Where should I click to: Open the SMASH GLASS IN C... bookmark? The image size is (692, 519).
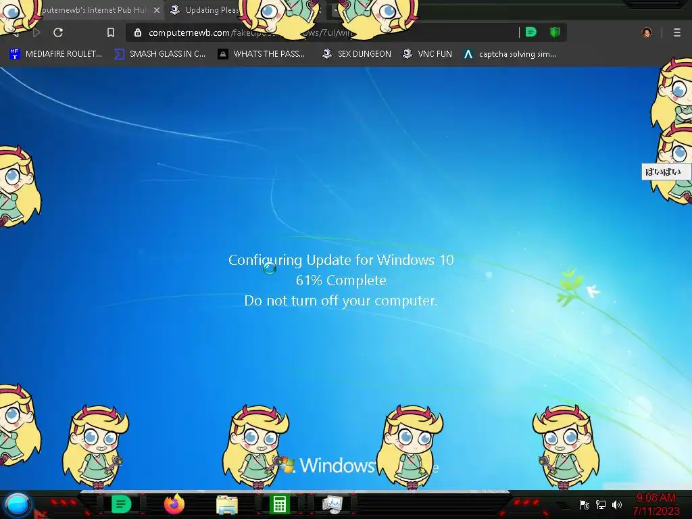point(159,54)
